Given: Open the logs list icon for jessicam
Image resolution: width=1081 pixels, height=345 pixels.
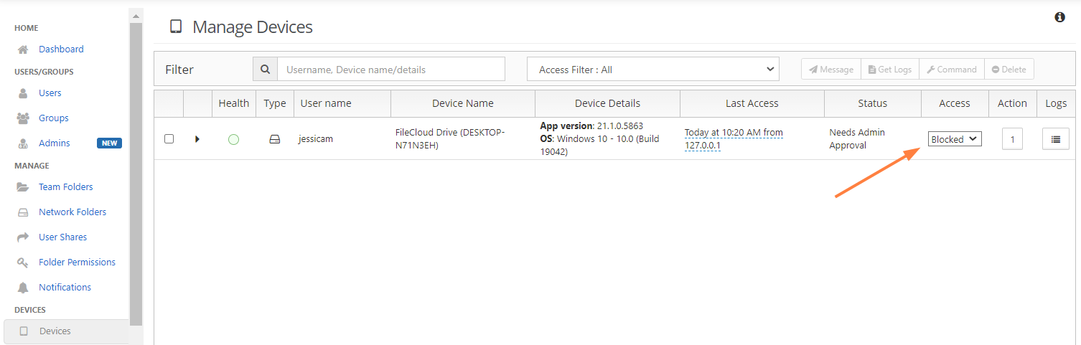Looking at the screenshot, I should tap(1055, 139).
